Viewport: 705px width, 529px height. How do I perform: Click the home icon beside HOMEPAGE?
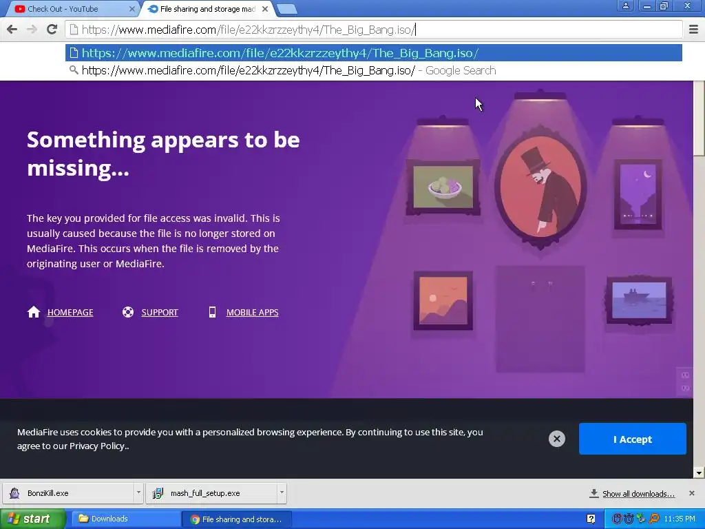coord(34,312)
